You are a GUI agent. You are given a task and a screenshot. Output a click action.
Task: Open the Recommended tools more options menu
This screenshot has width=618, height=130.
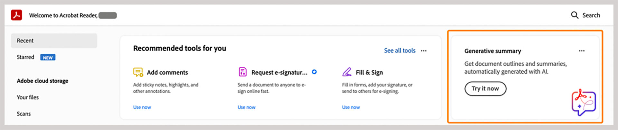pyautogui.click(x=424, y=51)
